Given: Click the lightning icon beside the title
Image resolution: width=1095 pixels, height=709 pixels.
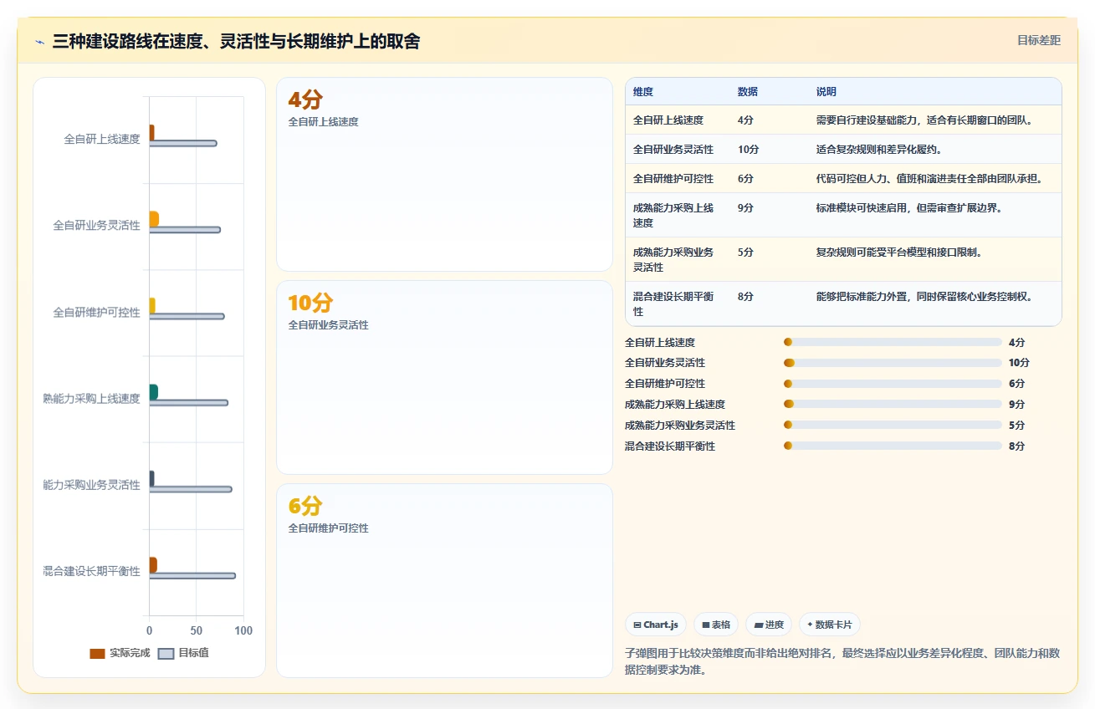Looking at the screenshot, I should point(40,42).
